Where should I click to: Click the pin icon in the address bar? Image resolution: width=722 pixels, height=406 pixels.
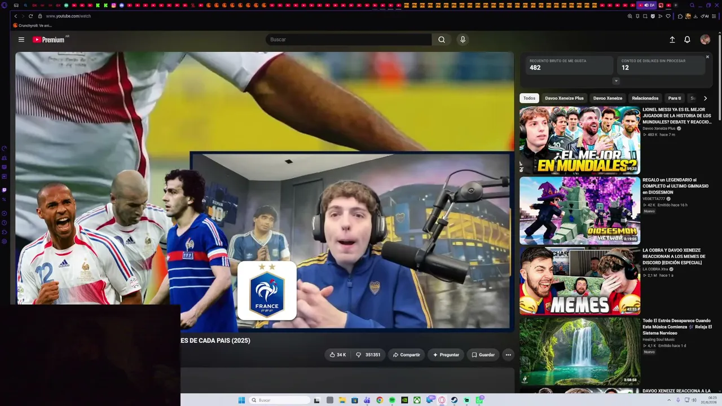click(x=637, y=16)
